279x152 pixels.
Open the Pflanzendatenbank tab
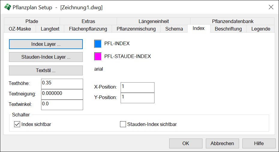232,21
